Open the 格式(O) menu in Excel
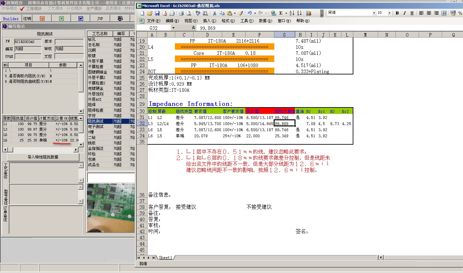 (228, 21)
